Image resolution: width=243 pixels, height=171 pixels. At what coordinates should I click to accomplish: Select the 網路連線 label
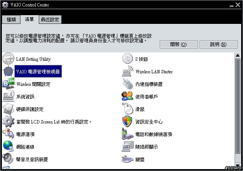coord(25,147)
